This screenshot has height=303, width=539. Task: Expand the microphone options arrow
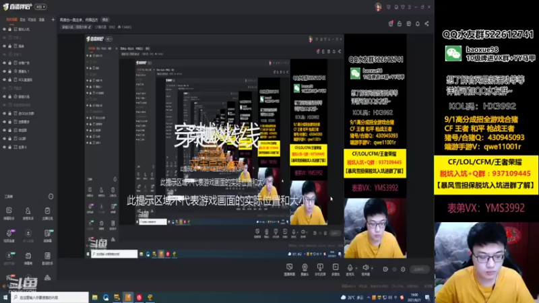coord(356,268)
